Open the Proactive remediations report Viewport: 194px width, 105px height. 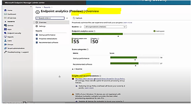(48, 39)
